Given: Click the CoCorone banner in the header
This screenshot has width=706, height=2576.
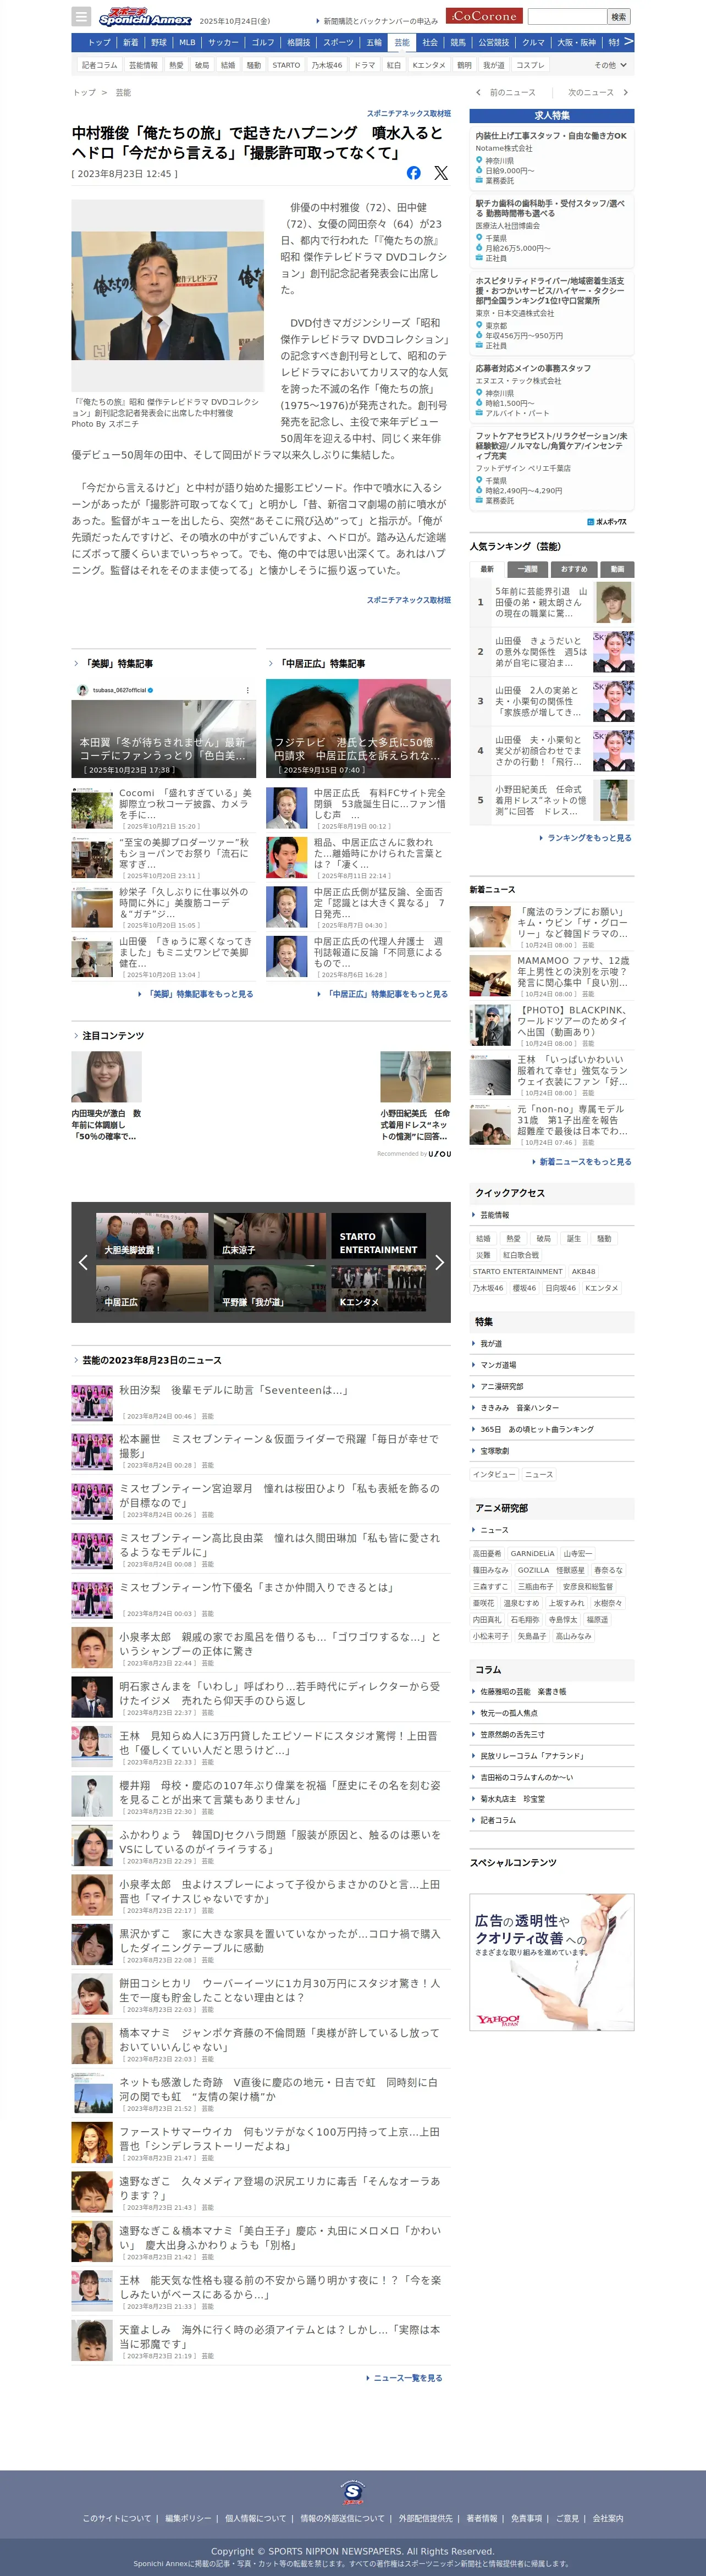Looking at the screenshot, I should point(484,16).
